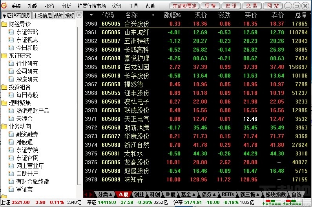Sort by the 涨幅% column header
Viewport: 312px width, 207px height.
click(x=172, y=15)
